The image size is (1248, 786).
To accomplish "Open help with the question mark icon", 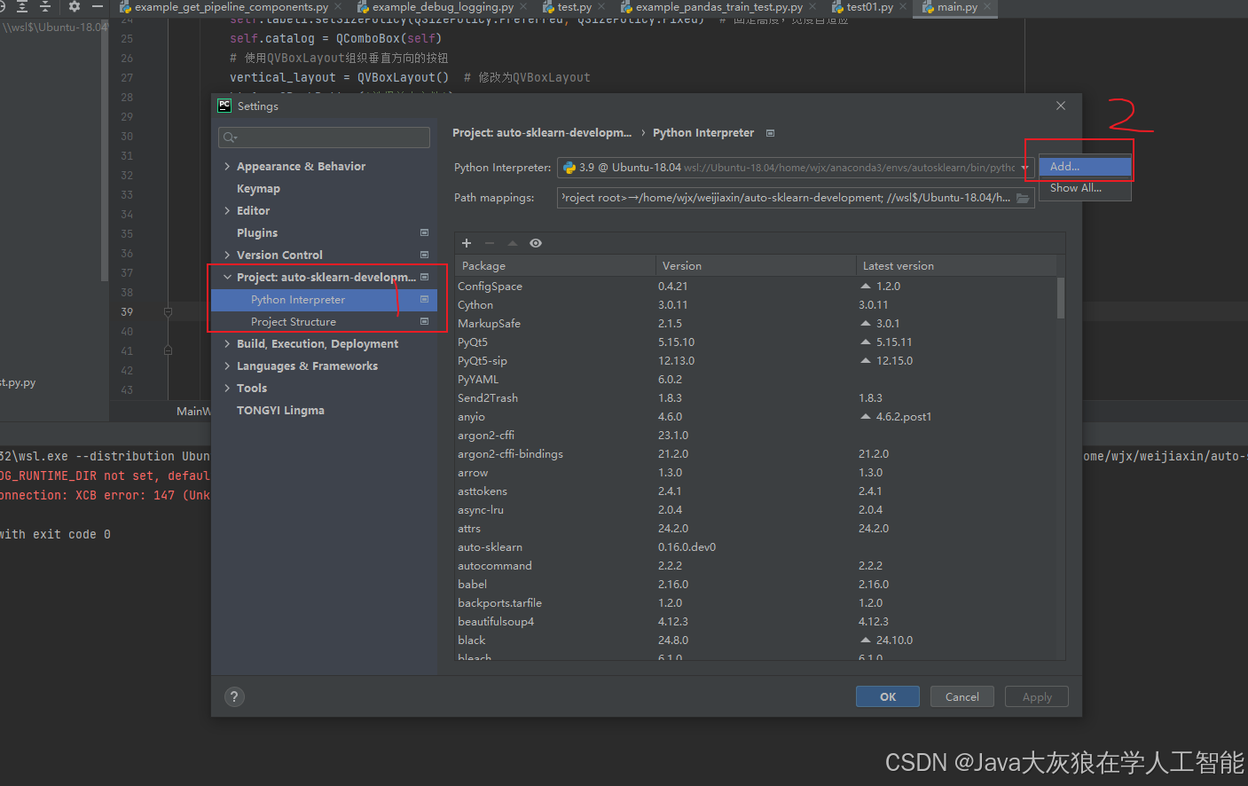I will pos(233,696).
